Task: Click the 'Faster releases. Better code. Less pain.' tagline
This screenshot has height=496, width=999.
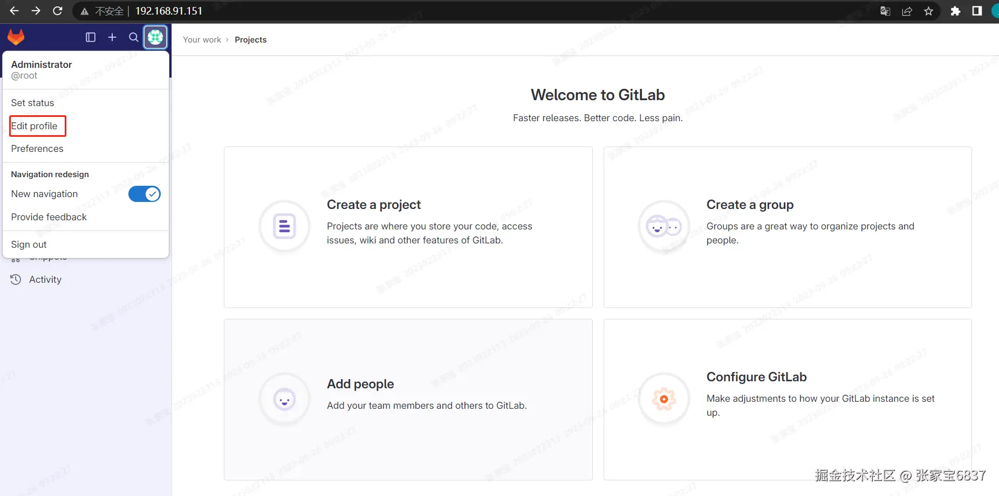Action: (598, 118)
